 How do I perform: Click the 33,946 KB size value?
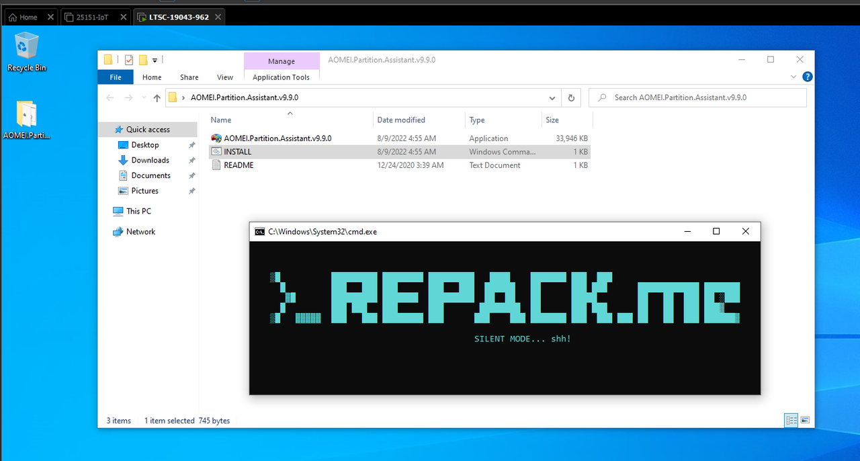[x=572, y=138]
